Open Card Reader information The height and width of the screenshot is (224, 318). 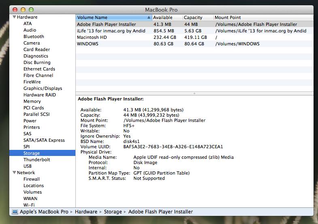coord(37,49)
